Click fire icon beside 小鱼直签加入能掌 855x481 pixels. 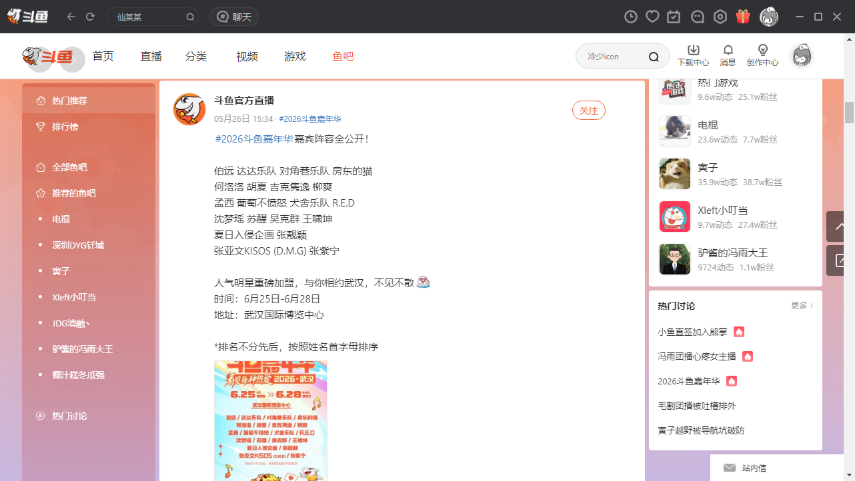tap(739, 332)
